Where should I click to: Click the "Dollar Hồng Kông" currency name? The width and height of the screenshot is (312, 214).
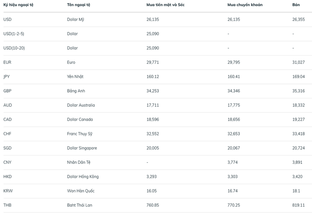pos(82,176)
